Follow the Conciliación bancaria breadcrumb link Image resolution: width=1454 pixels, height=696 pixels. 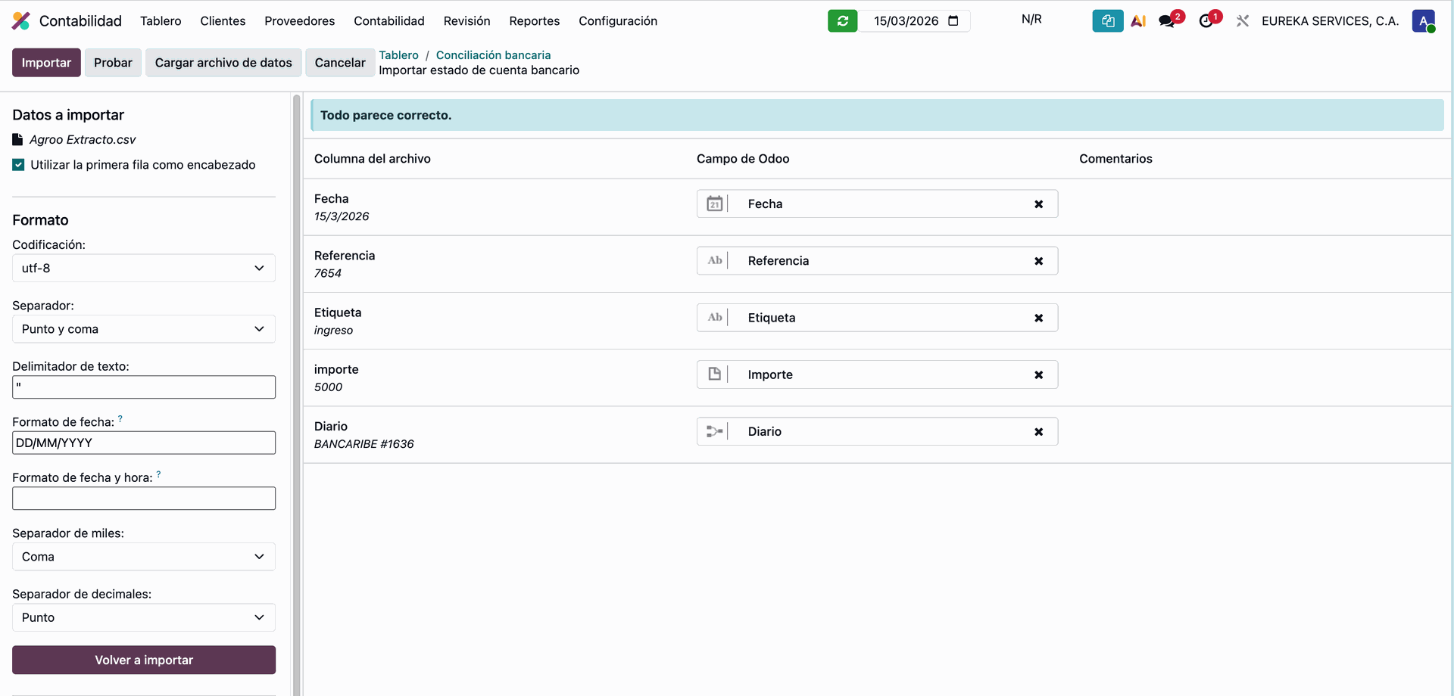493,55
